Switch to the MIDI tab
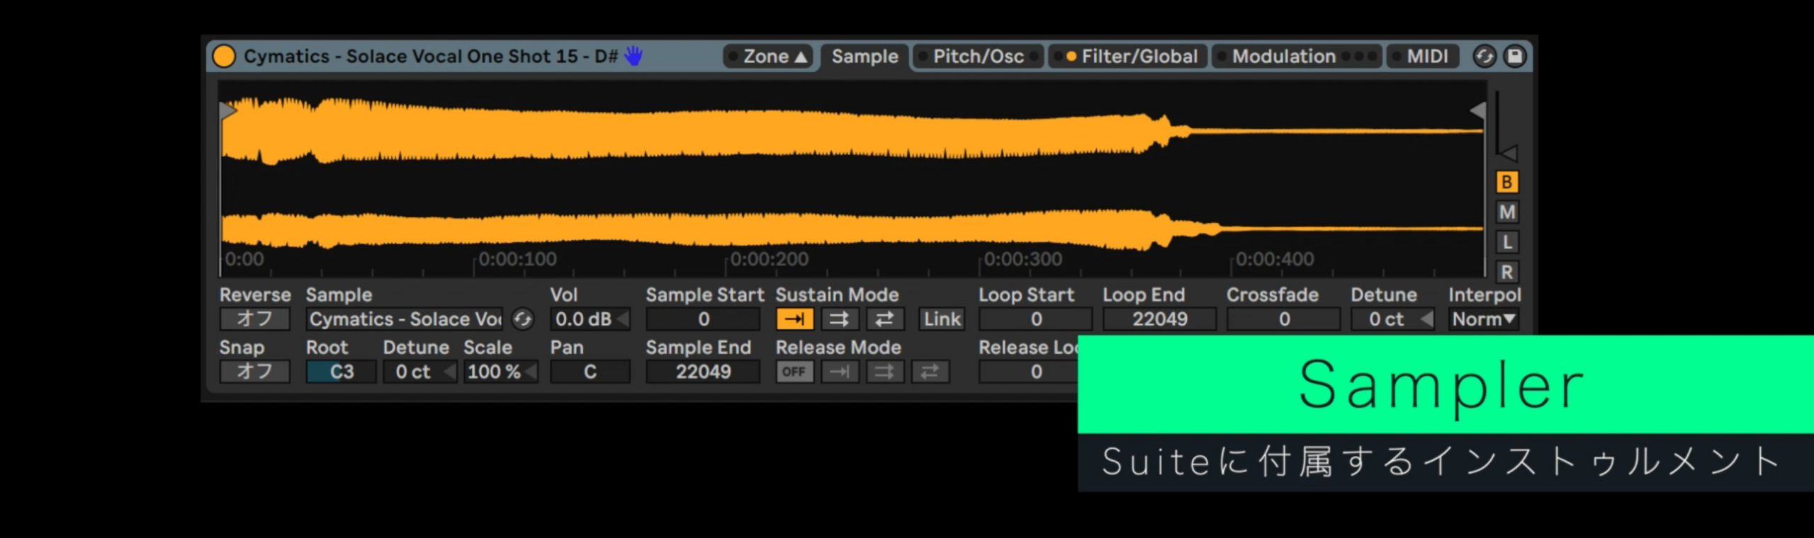 1423,56
